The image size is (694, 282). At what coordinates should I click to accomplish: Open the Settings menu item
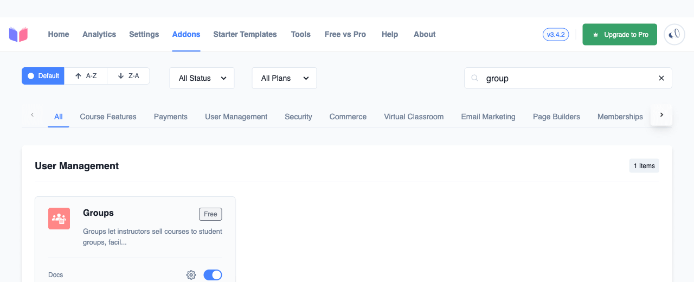click(144, 34)
